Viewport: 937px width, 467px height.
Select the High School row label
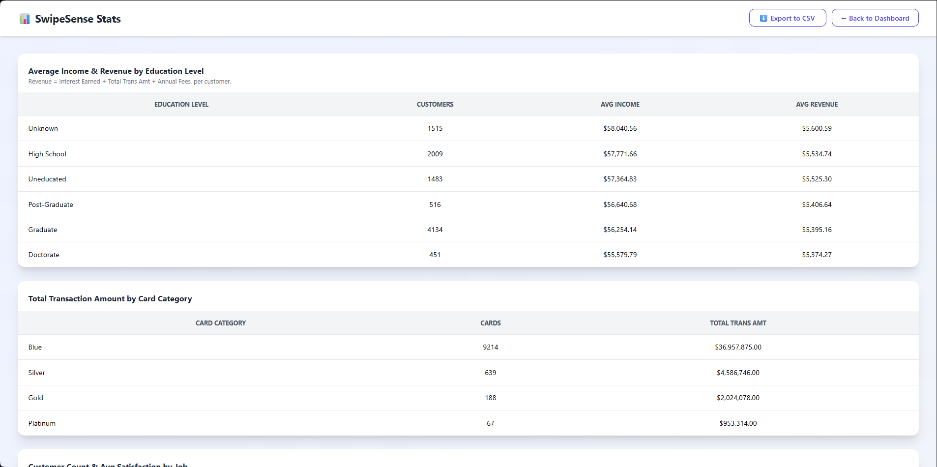pos(47,154)
